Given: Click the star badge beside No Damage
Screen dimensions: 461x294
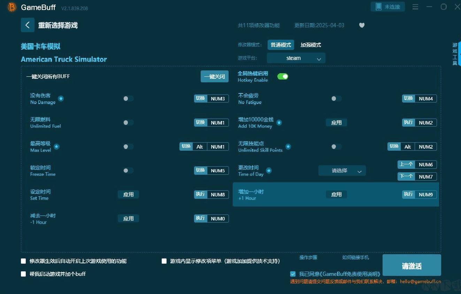Looking at the screenshot, I should coord(61,99).
